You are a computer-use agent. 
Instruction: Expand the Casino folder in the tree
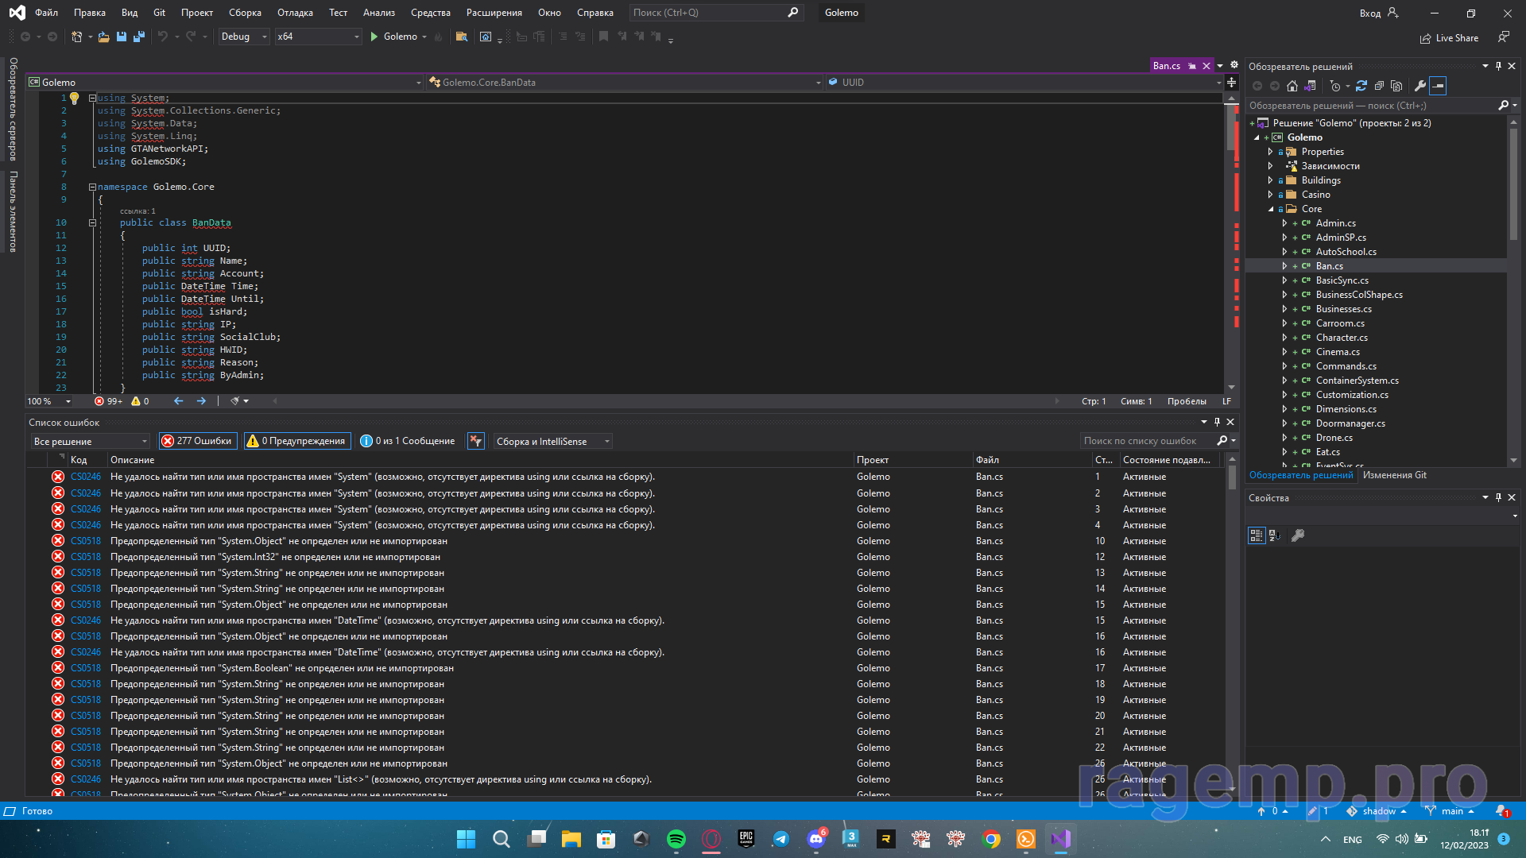1270,195
